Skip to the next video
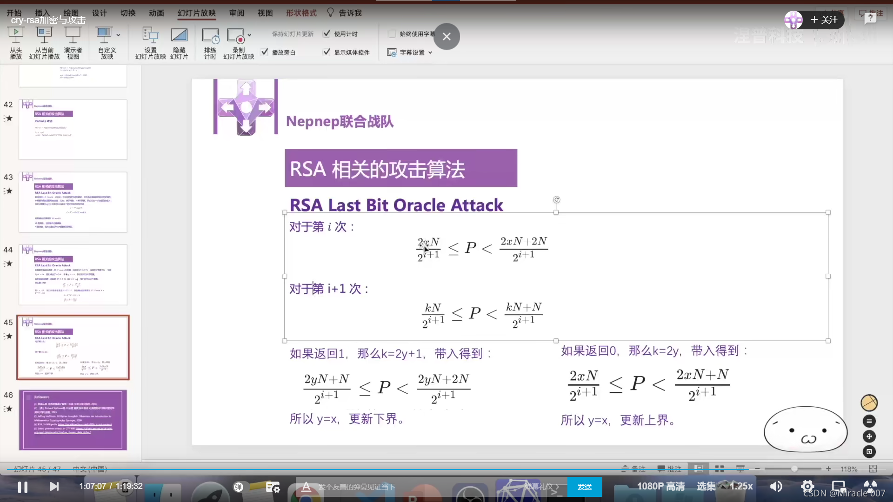 pyautogui.click(x=54, y=487)
